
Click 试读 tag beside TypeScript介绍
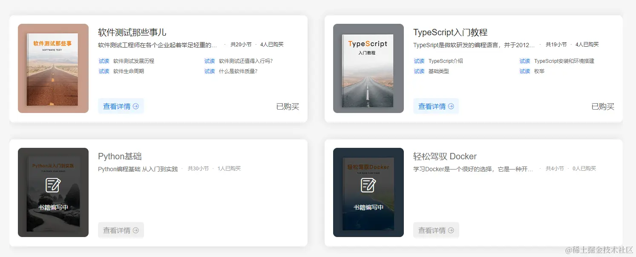coord(419,61)
